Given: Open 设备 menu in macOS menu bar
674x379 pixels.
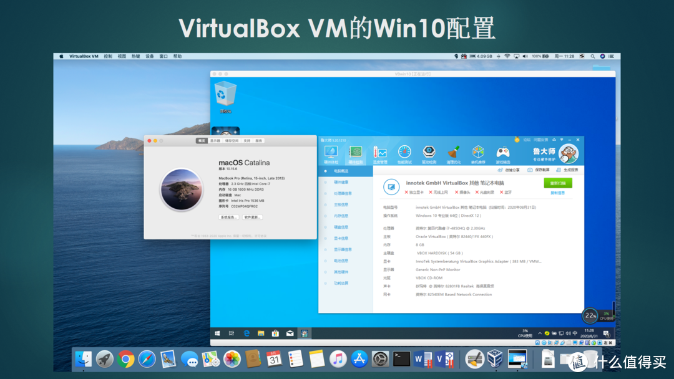Looking at the screenshot, I should point(150,56).
